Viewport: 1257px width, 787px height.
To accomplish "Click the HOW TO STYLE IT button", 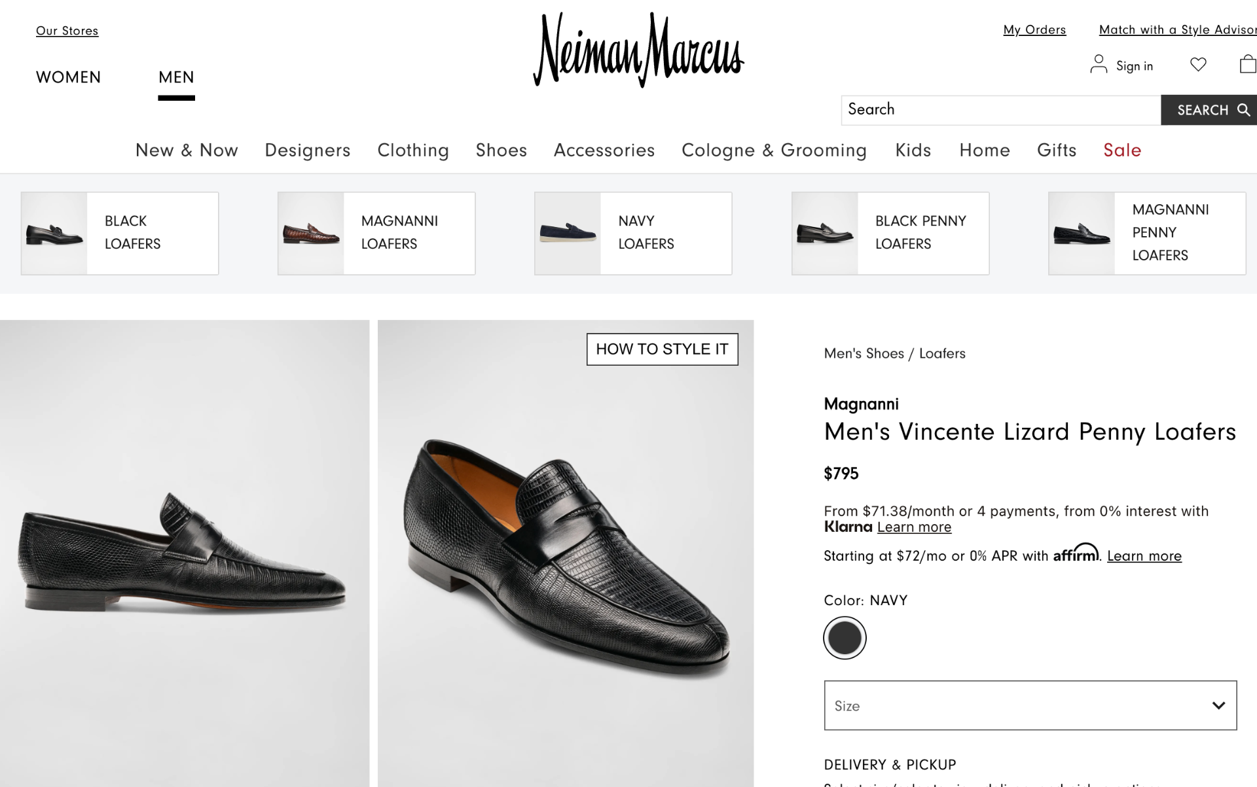I will coord(663,349).
